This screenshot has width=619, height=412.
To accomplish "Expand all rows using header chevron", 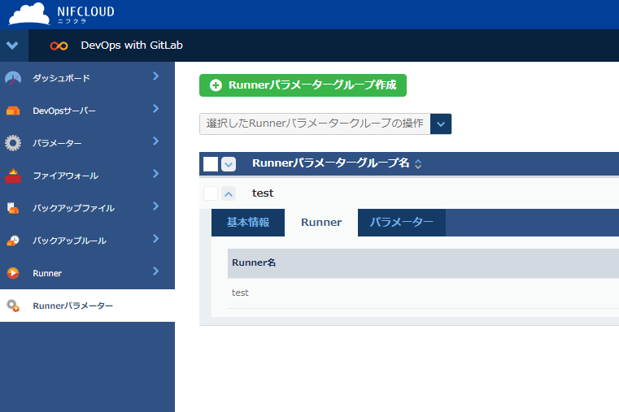I will tap(229, 164).
